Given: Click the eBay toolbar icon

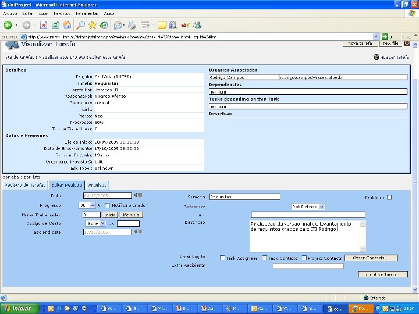Looking at the screenshot, I should [x=185, y=25].
